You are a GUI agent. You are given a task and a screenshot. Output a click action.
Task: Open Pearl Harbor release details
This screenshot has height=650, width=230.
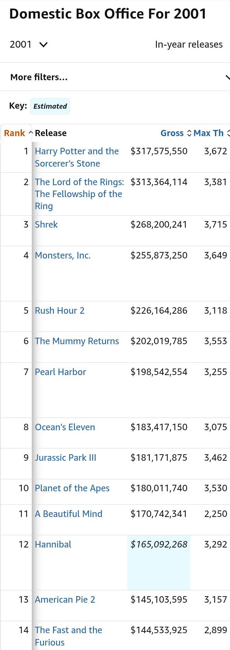[60, 372]
